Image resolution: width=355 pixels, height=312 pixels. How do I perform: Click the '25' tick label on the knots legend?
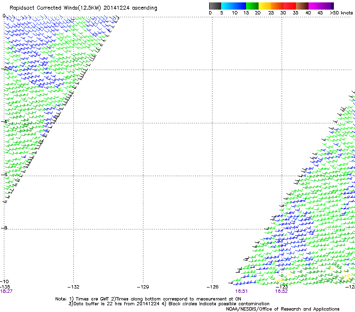coord(271,13)
